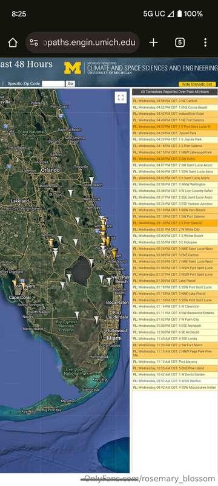Select the 04:15 PM 1 NNW Lakewood Park report
Image resolution: width=218 pixels, height=486 pixels.
pyautogui.click(x=175, y=152)
